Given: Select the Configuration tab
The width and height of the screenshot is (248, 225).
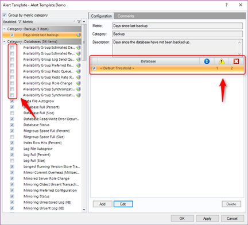Looking at the screenshot, I should point(101,16).
